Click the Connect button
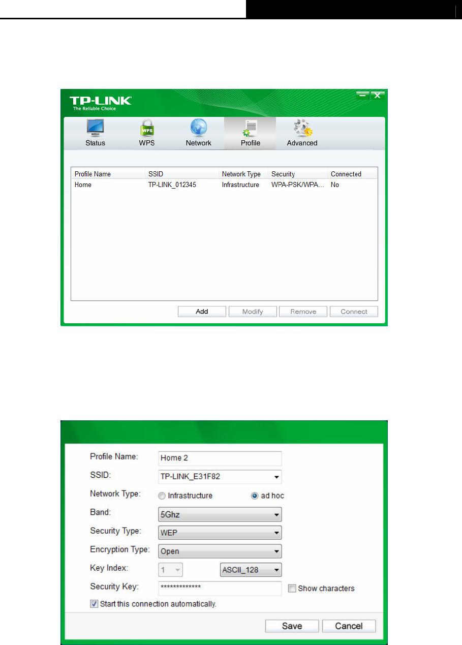 click(x=354, y=312)
